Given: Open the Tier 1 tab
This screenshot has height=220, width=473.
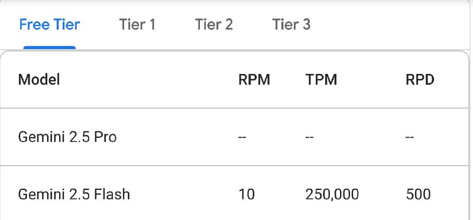Looking at the screenshot, I should point(137,24).
